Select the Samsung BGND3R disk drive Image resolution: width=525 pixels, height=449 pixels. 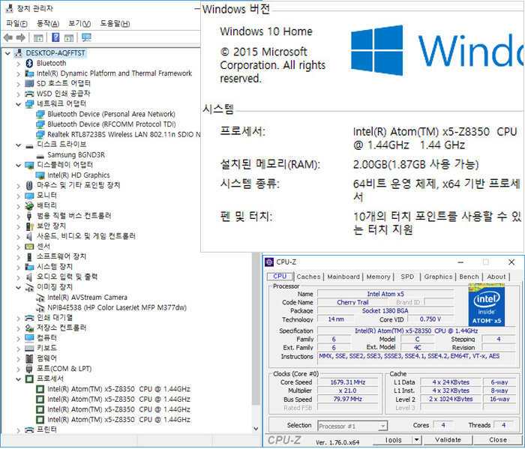[76, 155]
